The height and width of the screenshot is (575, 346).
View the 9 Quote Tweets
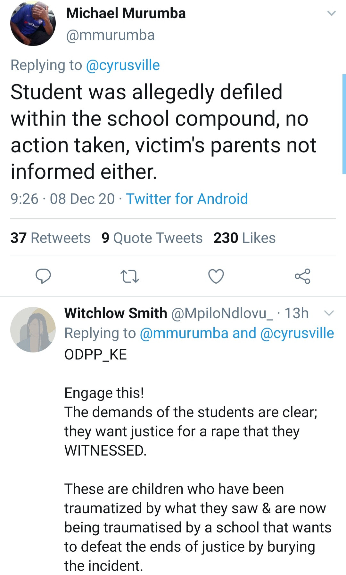[x=152, y=238]
